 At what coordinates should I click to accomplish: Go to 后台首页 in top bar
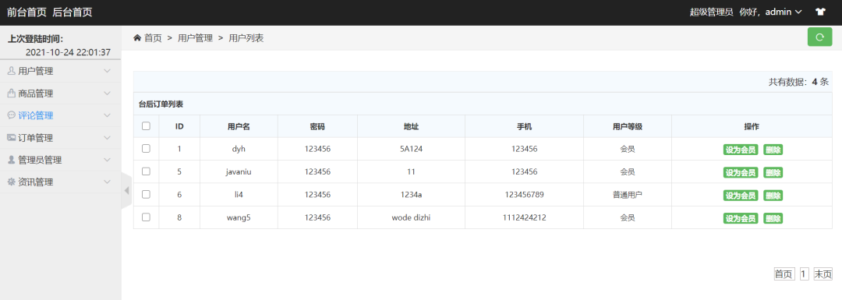click(x=73, y=12)
